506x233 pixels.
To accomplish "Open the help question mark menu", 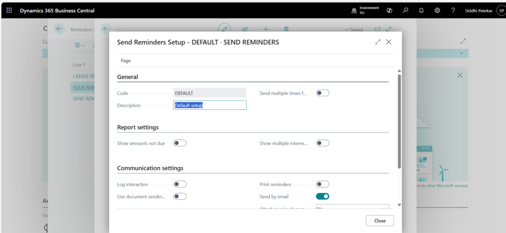I will [453, 11].
